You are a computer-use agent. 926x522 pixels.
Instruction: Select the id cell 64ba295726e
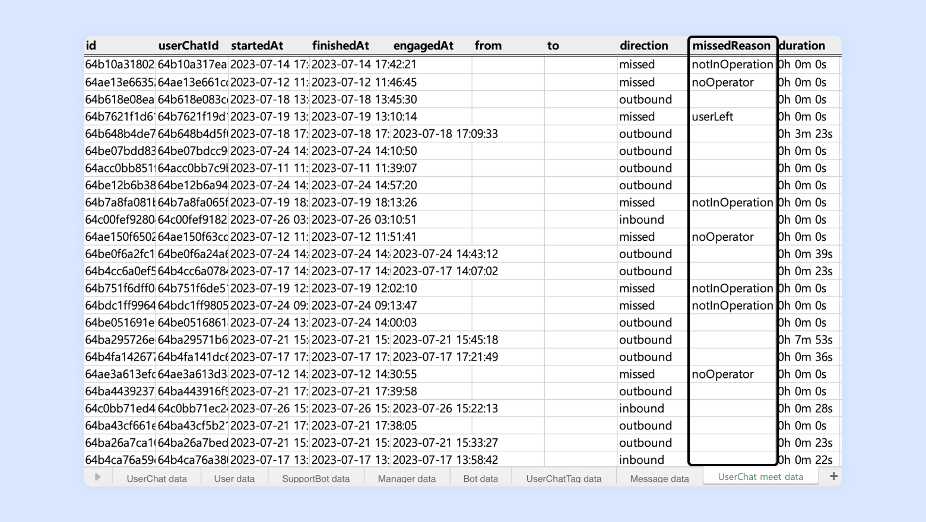pos(120,340)
